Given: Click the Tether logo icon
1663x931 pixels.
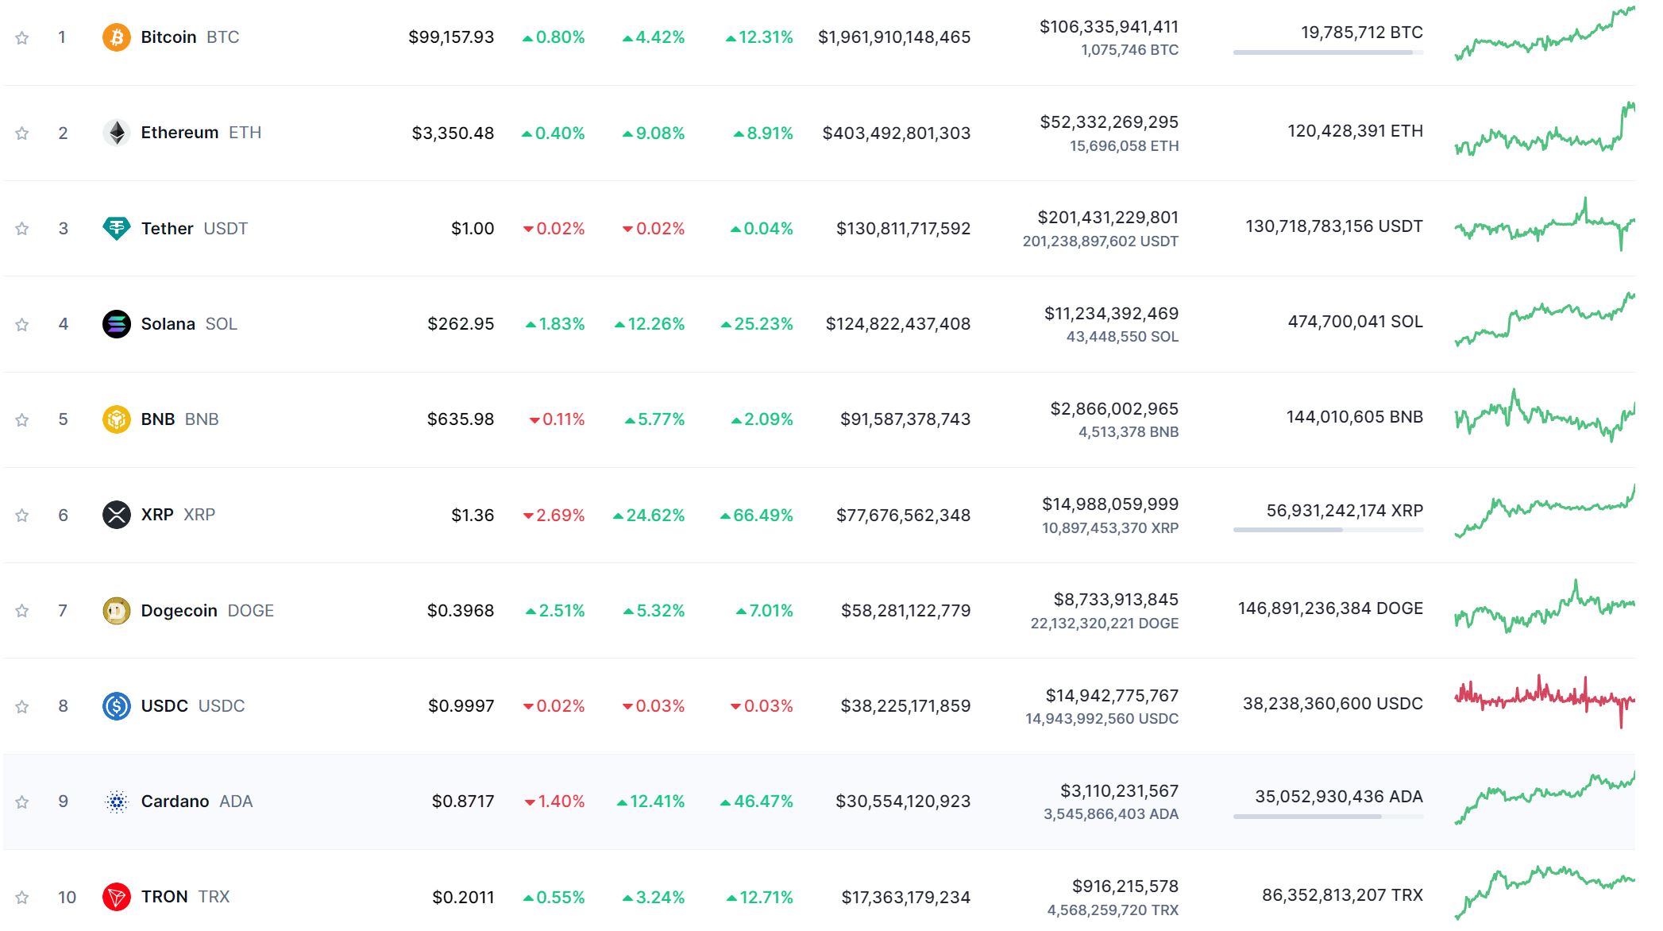Looking at the screenshot, I should [x=117, y=229].
